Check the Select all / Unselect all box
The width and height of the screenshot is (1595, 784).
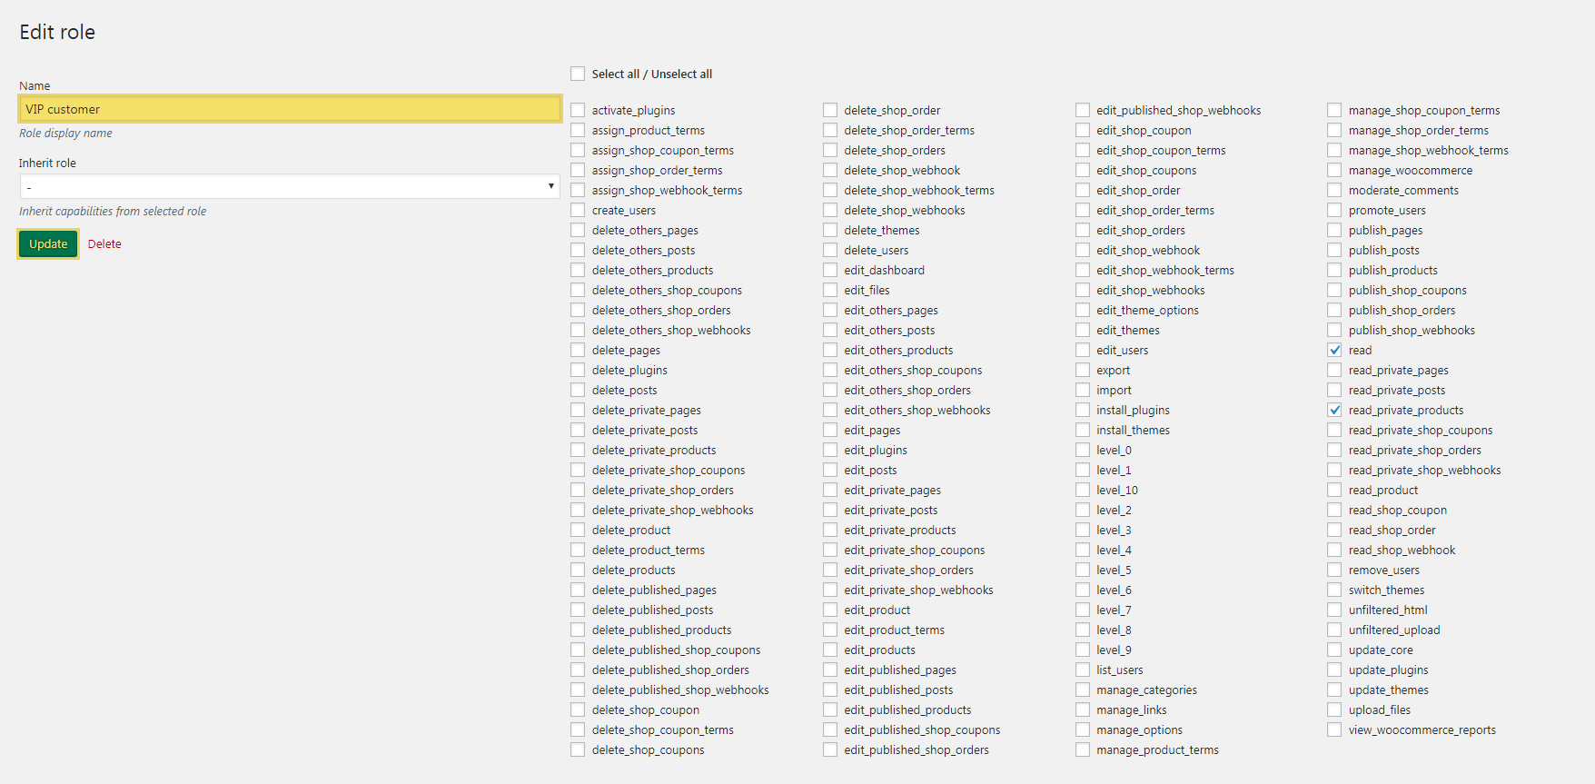tap(578, 74)
